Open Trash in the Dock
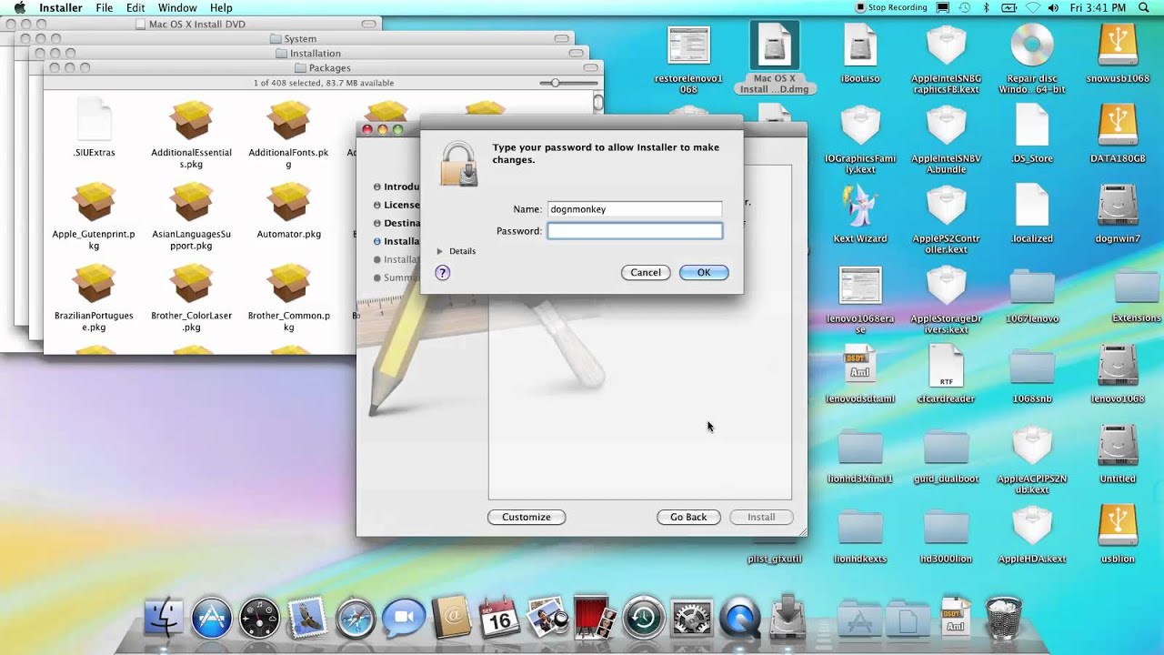 [x=1003, y=619]
